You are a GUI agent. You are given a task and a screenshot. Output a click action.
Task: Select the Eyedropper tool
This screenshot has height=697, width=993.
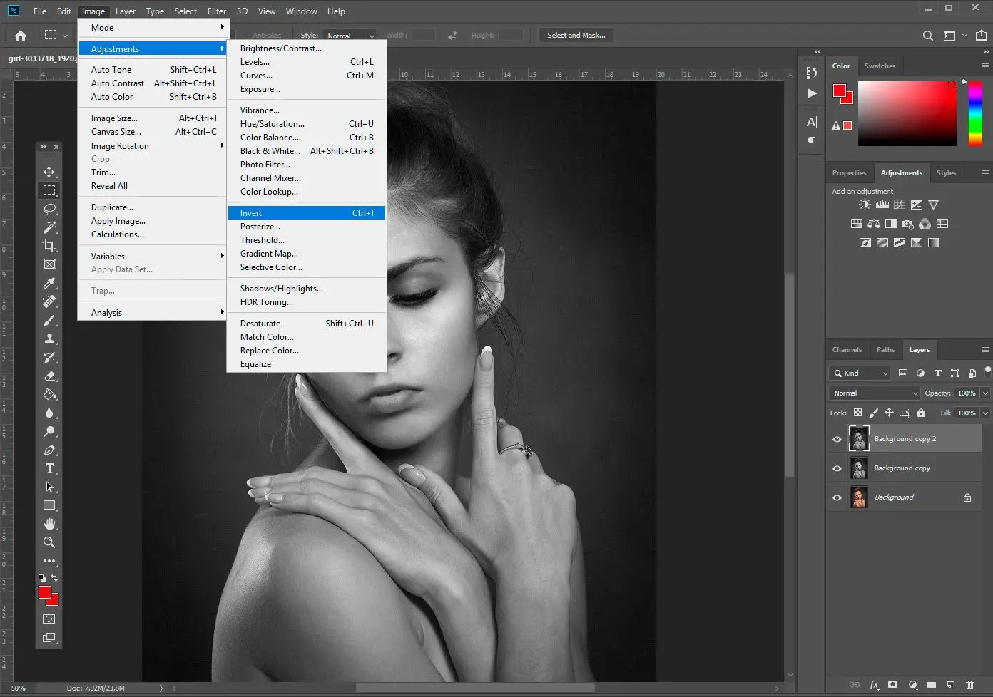tap(49, 283)
